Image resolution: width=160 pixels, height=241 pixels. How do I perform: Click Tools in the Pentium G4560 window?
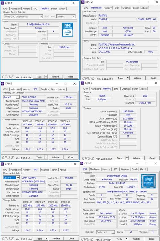(119, 239)
